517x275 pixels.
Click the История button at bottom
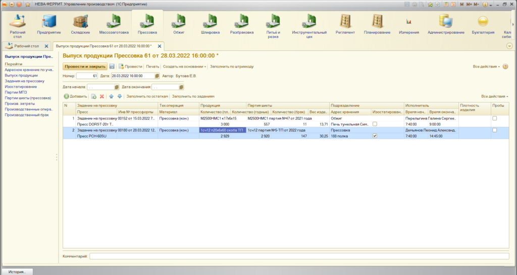coord(17,271)
